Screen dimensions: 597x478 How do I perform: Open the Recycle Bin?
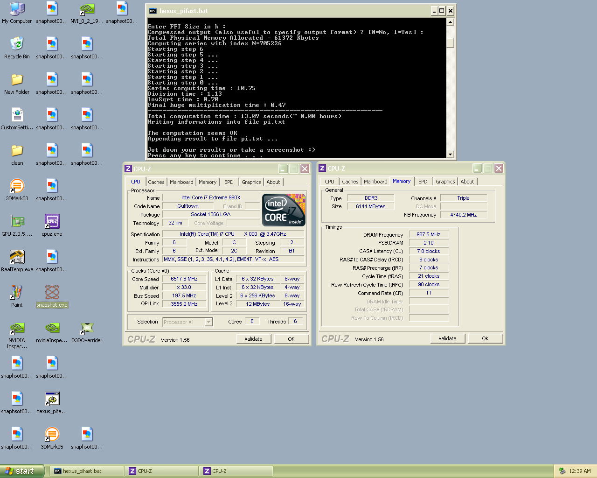[x=17, y=44]
